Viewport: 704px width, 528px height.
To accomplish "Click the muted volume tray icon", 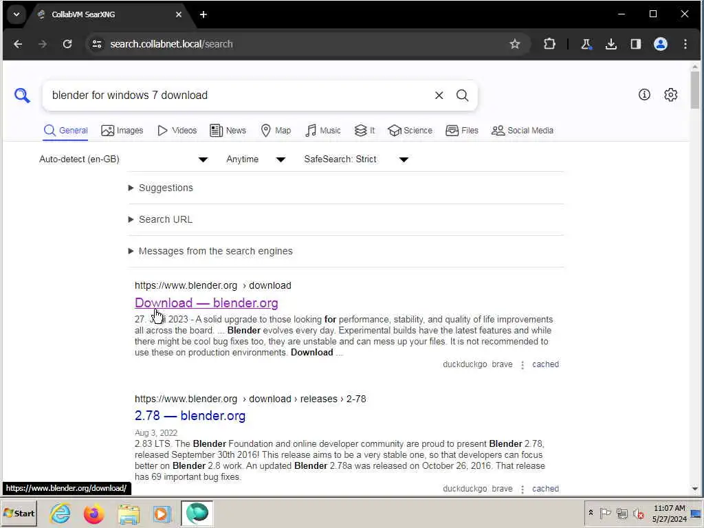I will click(638, 513).
